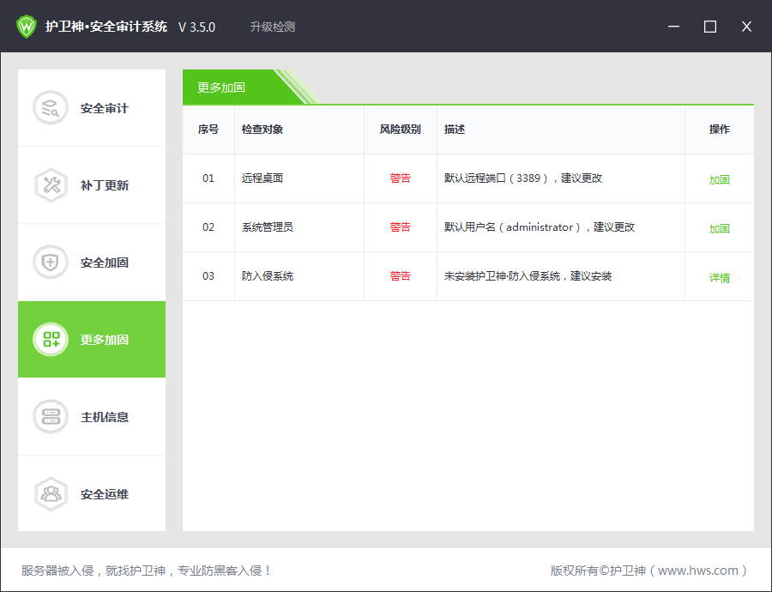The image size is (772, 592).
Task: Maximize the application window
Action: tap(709, 27)
